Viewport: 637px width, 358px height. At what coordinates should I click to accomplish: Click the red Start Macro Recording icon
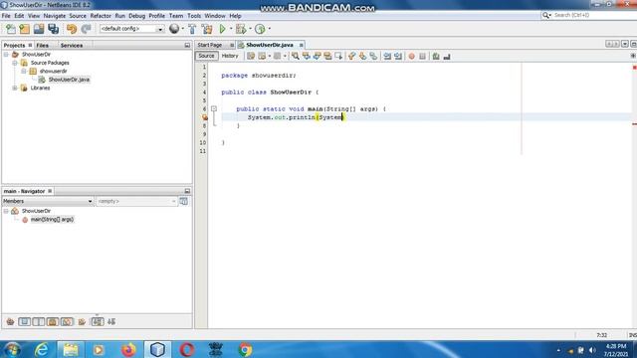point(411,57)
